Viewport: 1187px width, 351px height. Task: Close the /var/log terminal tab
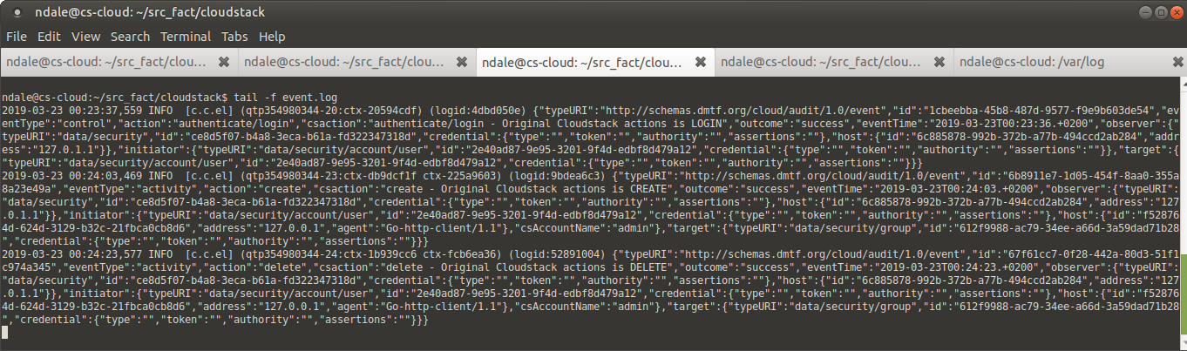1177,63
